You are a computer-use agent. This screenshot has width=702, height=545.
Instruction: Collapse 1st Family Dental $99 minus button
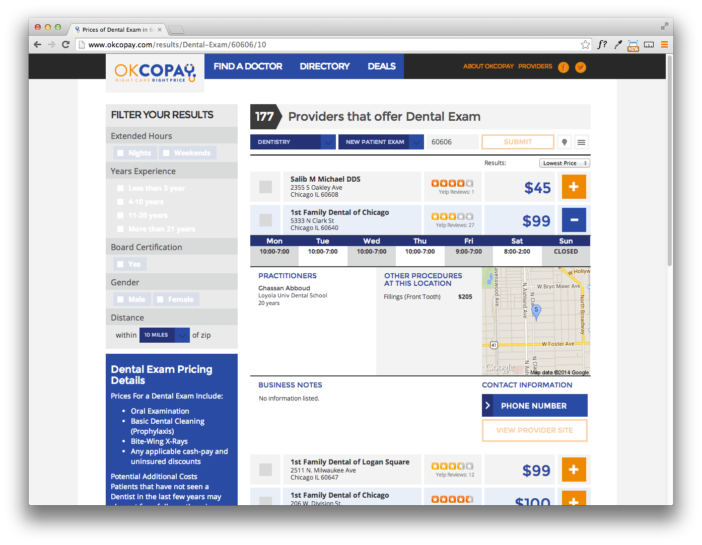pos(574,220)
